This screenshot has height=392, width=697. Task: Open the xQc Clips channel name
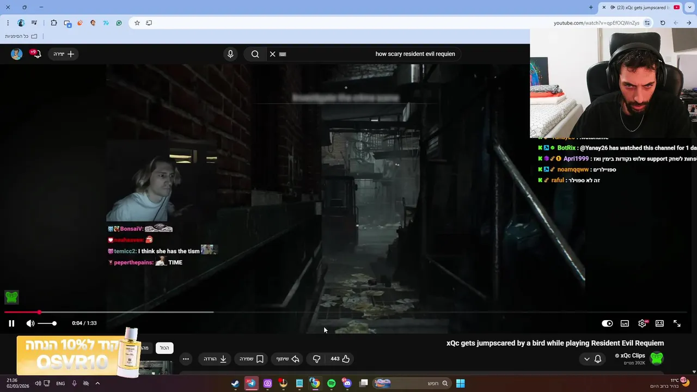point(632,356)
